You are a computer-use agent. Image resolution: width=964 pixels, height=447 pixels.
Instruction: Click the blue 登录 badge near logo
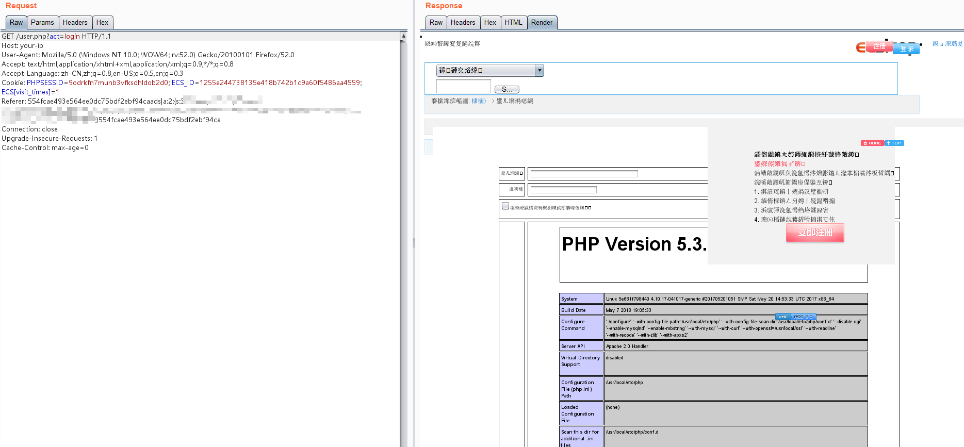(x=907, y=49)
